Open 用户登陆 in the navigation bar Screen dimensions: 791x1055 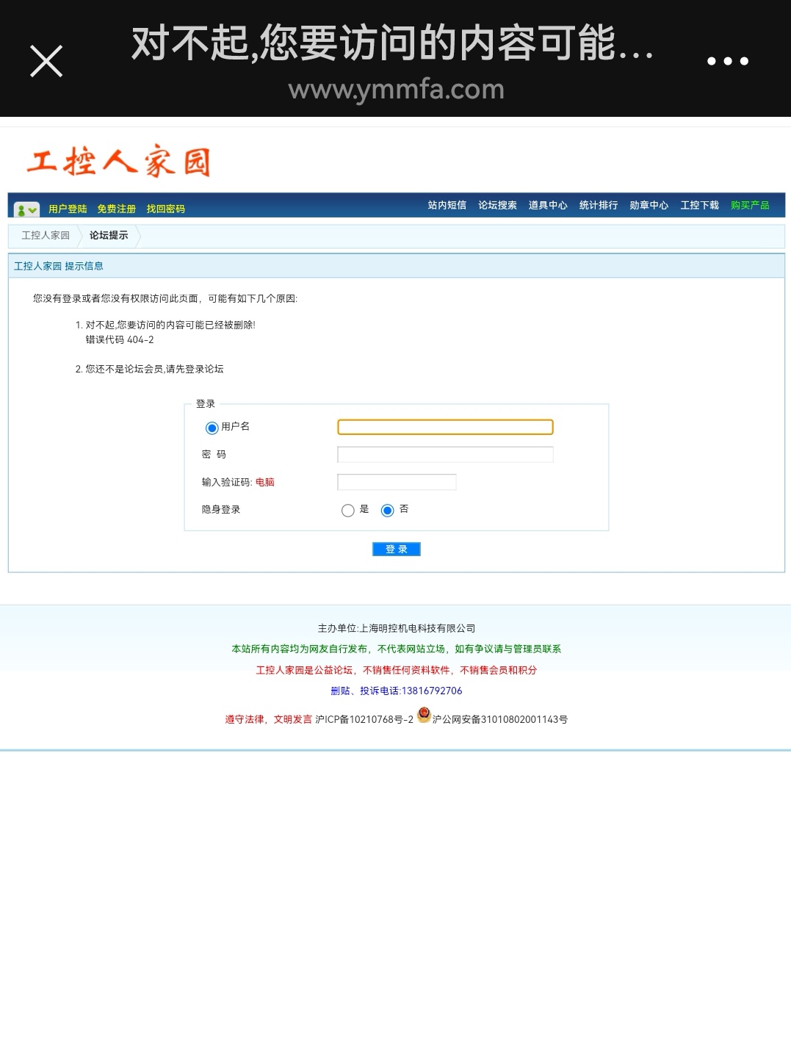(68, 209)
